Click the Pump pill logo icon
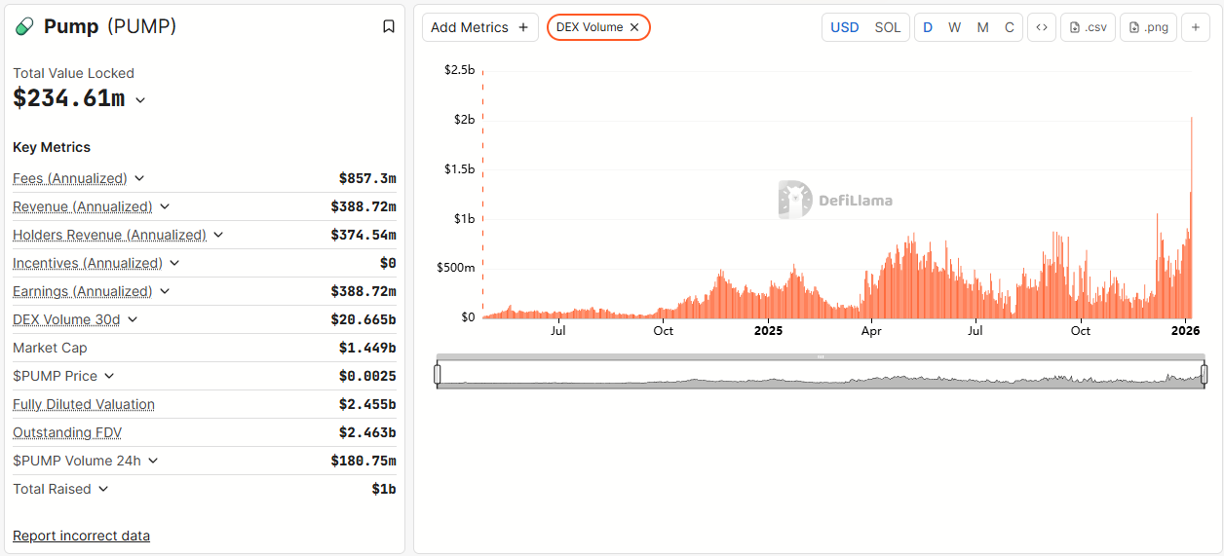Screen dimensions: 1224x556 pos(25,27)
